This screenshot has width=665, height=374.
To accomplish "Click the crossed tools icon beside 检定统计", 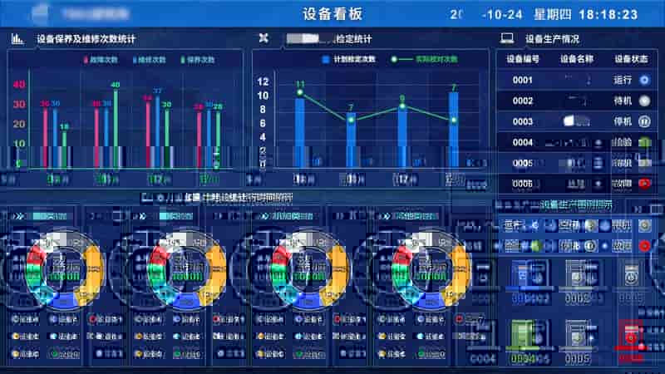I will pos(264,38).
